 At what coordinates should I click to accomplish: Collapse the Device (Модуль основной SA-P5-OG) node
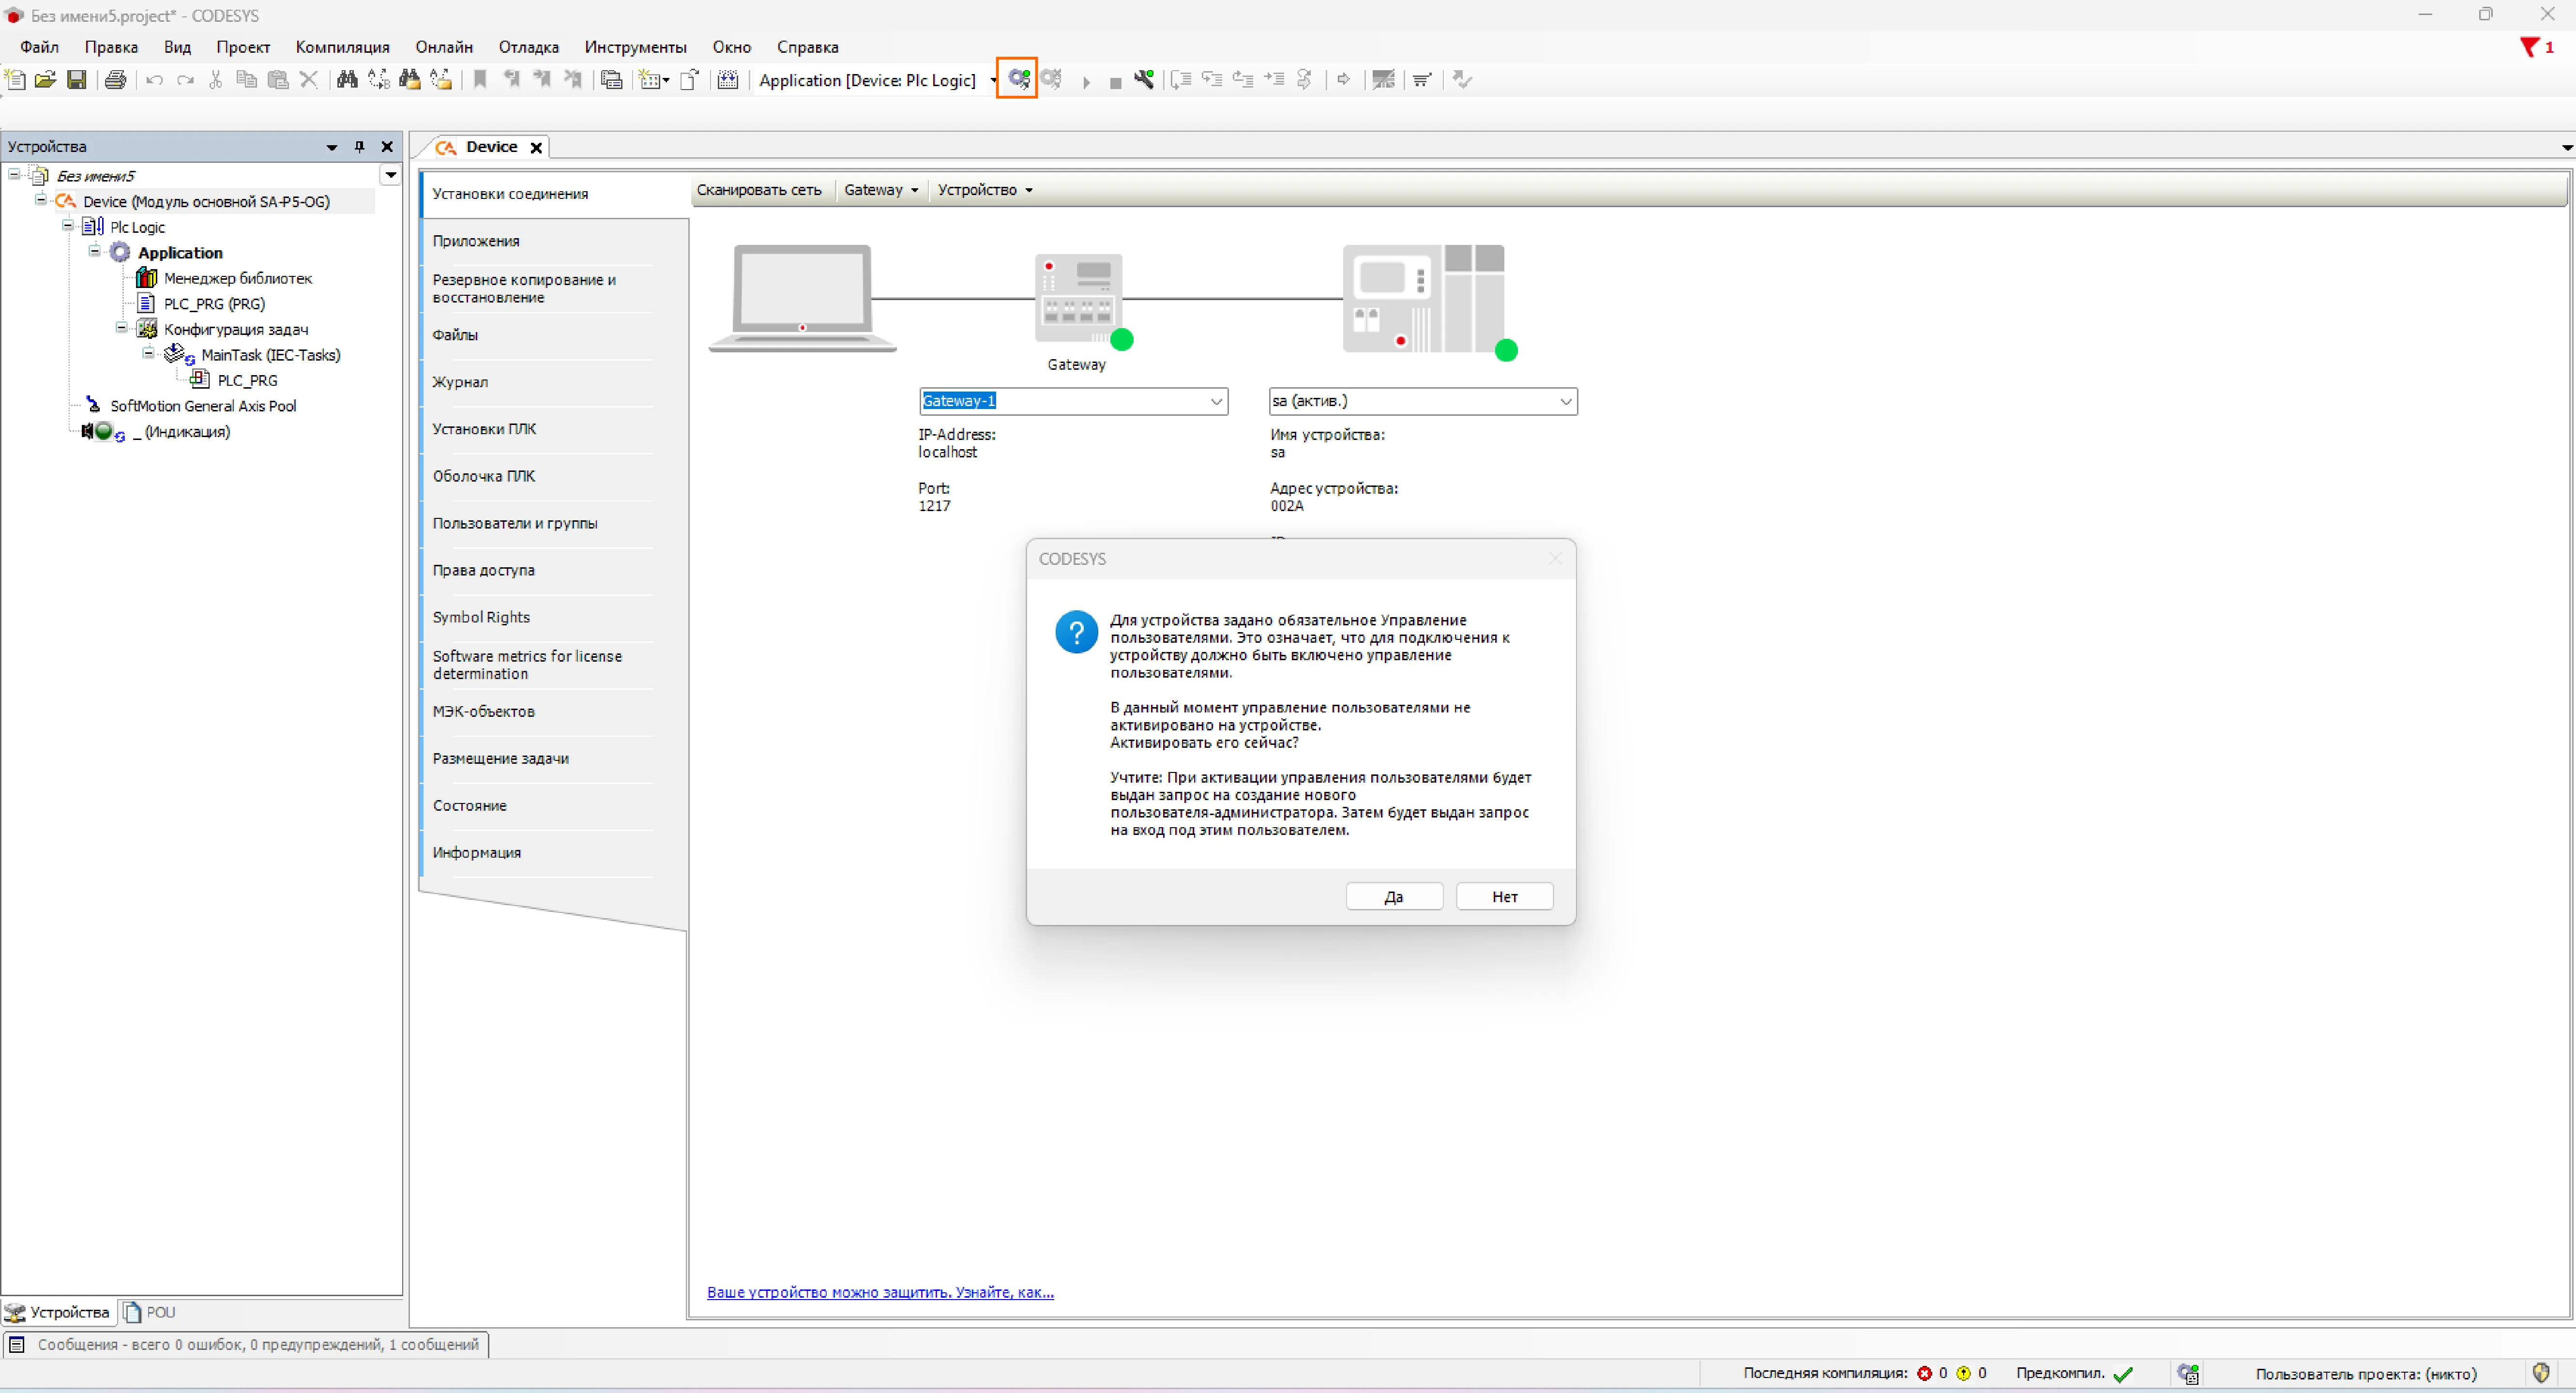[41, 200]
